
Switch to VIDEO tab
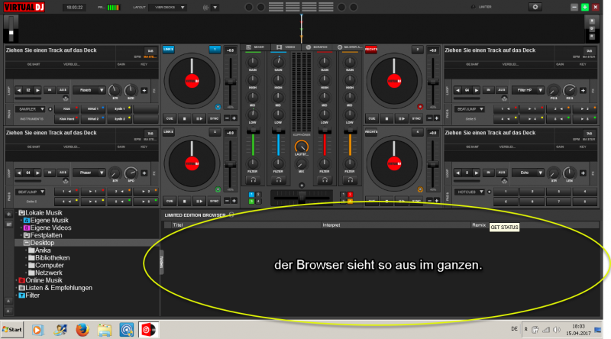click(286, 47)
